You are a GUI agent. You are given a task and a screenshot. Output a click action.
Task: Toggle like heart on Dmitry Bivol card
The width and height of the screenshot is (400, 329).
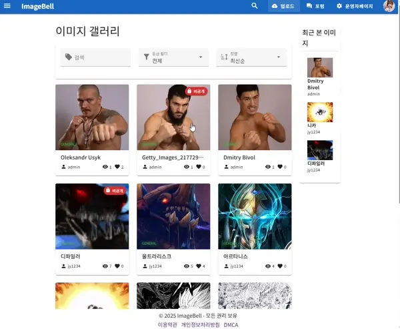(x=280, y=167)
